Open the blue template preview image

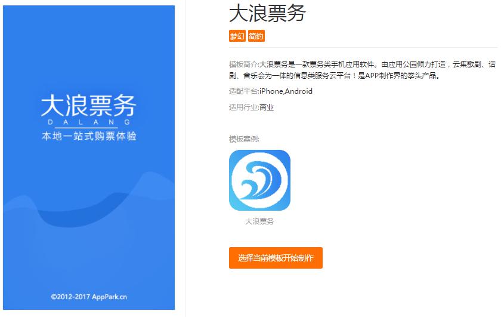click(89, 158)
